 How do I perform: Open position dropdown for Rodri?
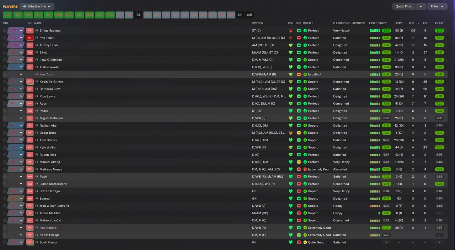pyautogui.click(x=21, y=104)
